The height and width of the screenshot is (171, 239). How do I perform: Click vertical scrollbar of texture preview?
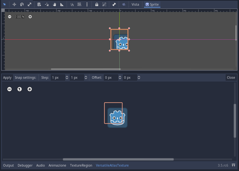point(235,121)
